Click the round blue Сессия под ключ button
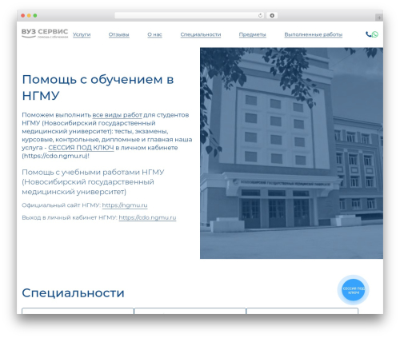Screen dimensions: 400x338 pos(354,290)
